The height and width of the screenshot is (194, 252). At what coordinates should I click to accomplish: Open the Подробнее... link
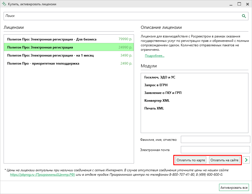155,56
